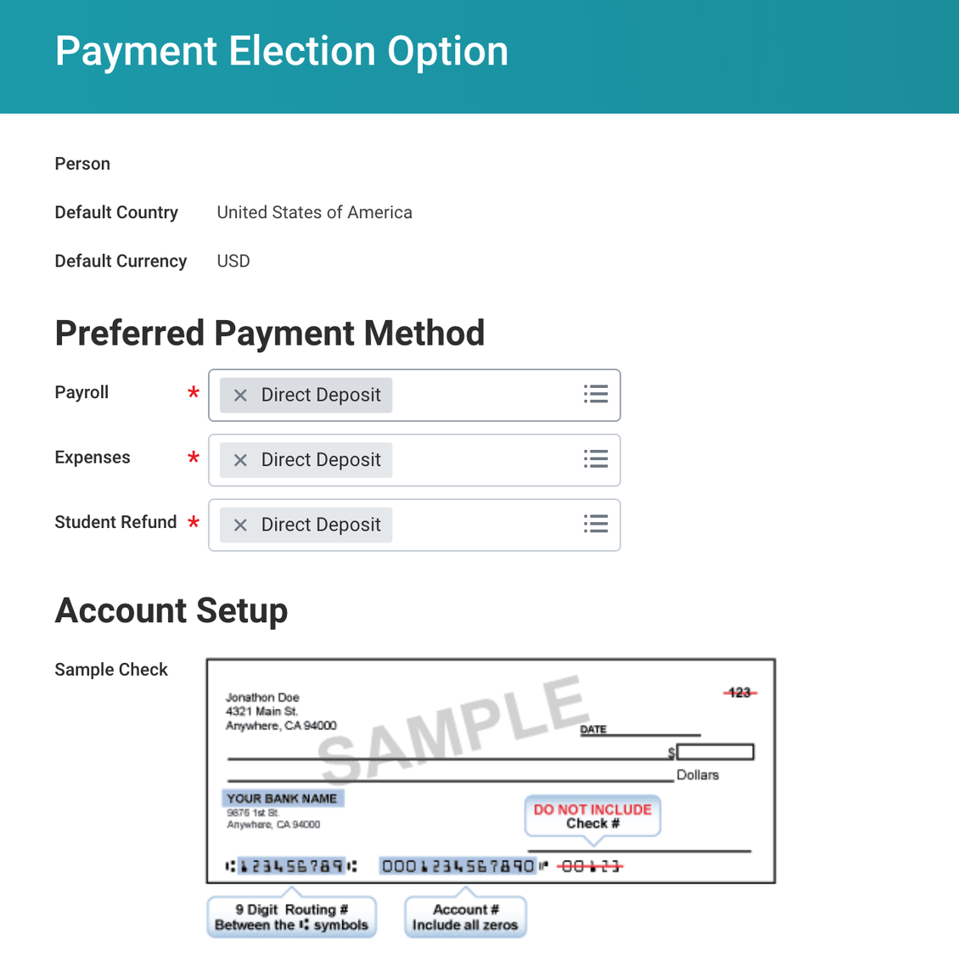Remove Direct Deposit from Student Refund field

click(x=238, y=525)
